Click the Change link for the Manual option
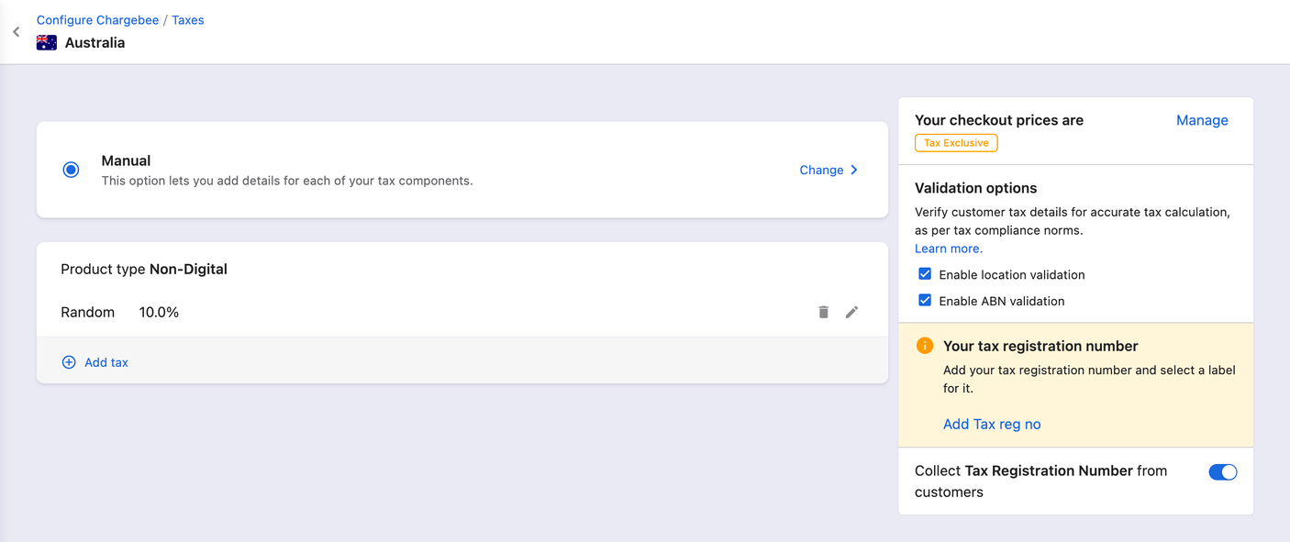This screenshot has height=542, width=1290. [821, 170]
